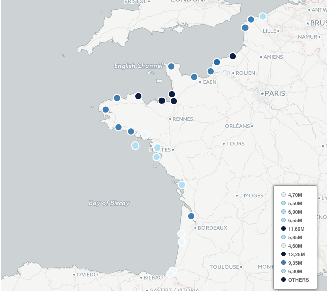
Task: Click the 9,35M legend color dot
Action: point(283,263)
